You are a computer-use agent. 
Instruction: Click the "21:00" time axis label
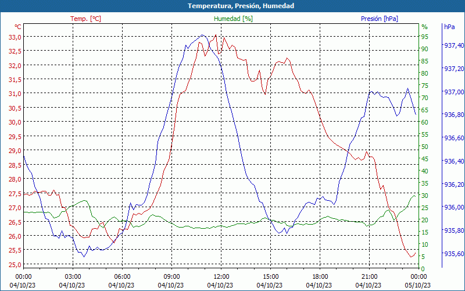pos(369,277)
